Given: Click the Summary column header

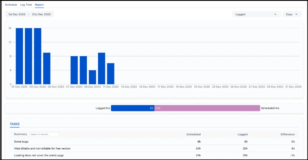Looking at the screenshot, I should [21, 134].
